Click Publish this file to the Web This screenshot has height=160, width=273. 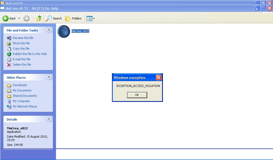pyautogui.click(x=30, y=54)
